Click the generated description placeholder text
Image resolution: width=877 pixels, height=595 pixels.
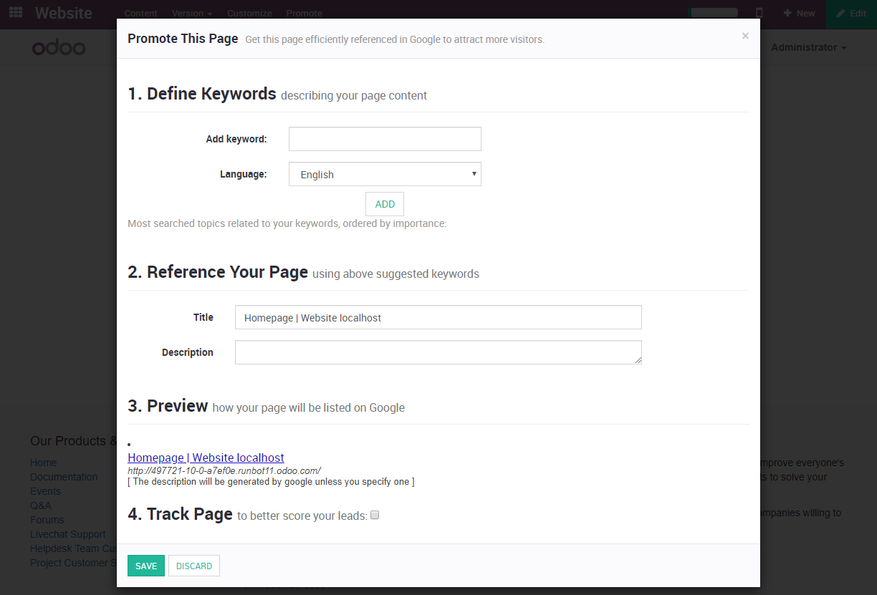[x=271, y=482]
